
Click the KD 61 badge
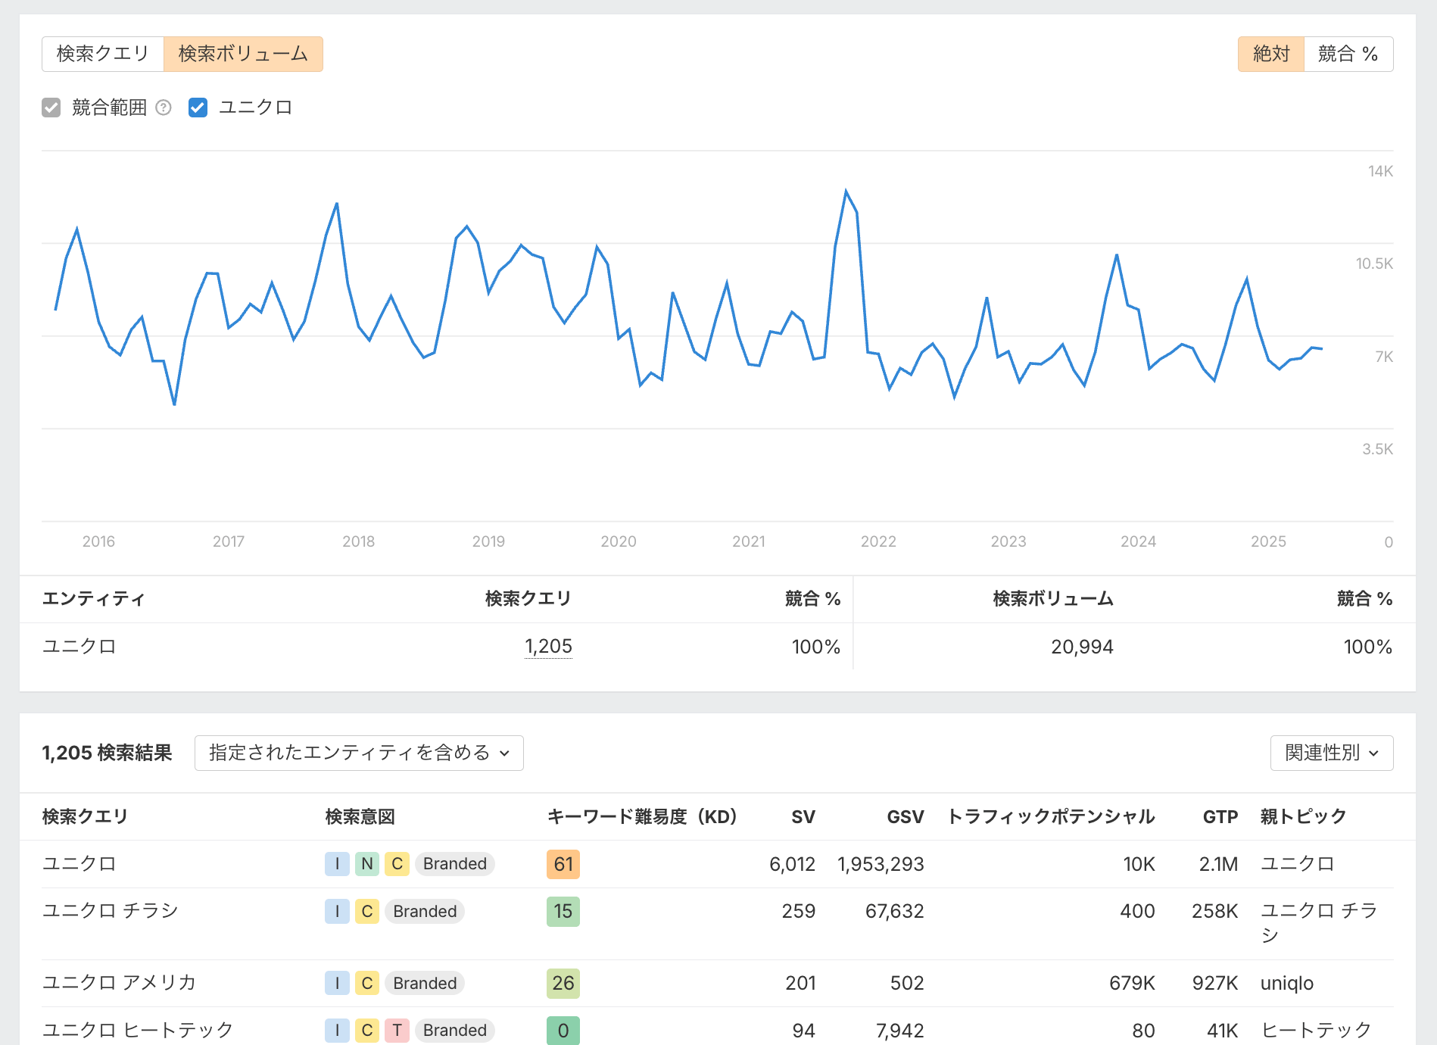[563, 864]
